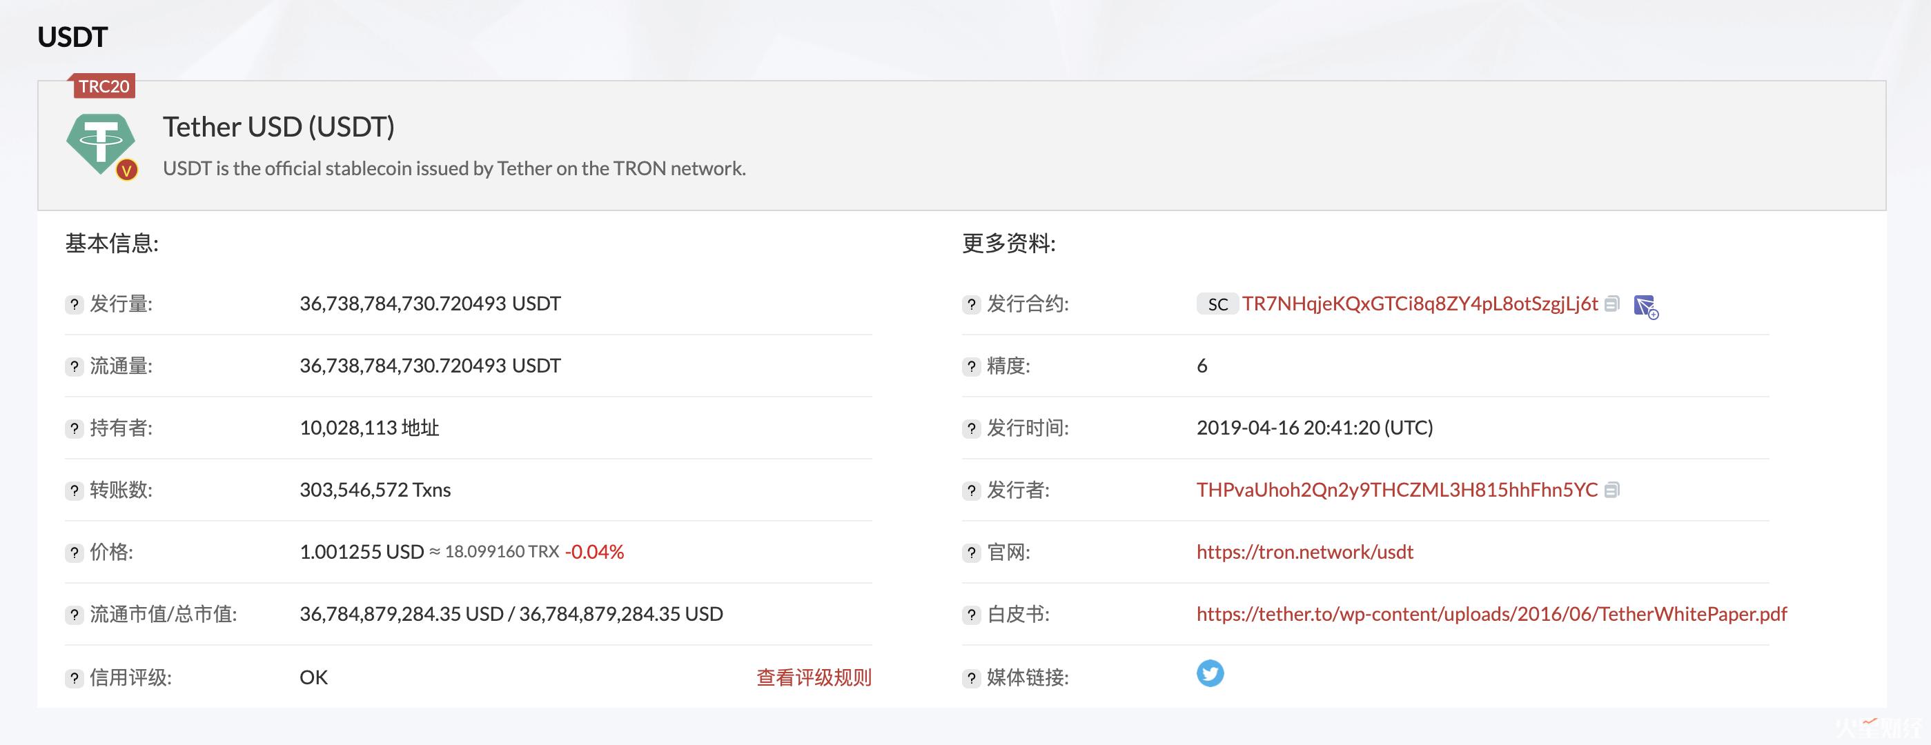The image size is (1931, 745).
Task: Copy the 发行合约 contract address
Action: (1611, 304)
